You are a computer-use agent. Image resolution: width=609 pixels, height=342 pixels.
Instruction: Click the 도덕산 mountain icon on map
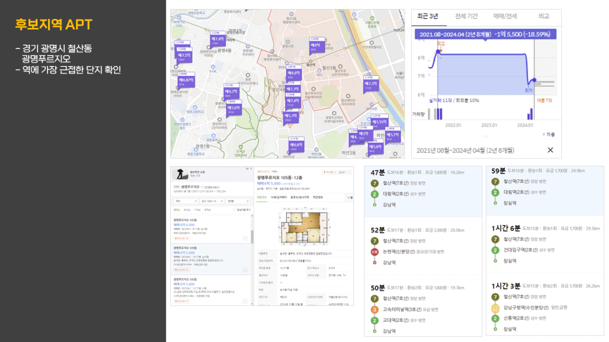pos(240,146)
